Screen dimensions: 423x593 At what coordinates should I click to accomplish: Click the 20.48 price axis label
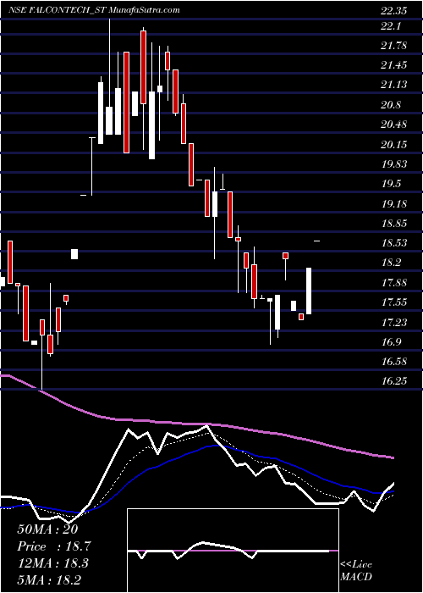click(393, 125)
